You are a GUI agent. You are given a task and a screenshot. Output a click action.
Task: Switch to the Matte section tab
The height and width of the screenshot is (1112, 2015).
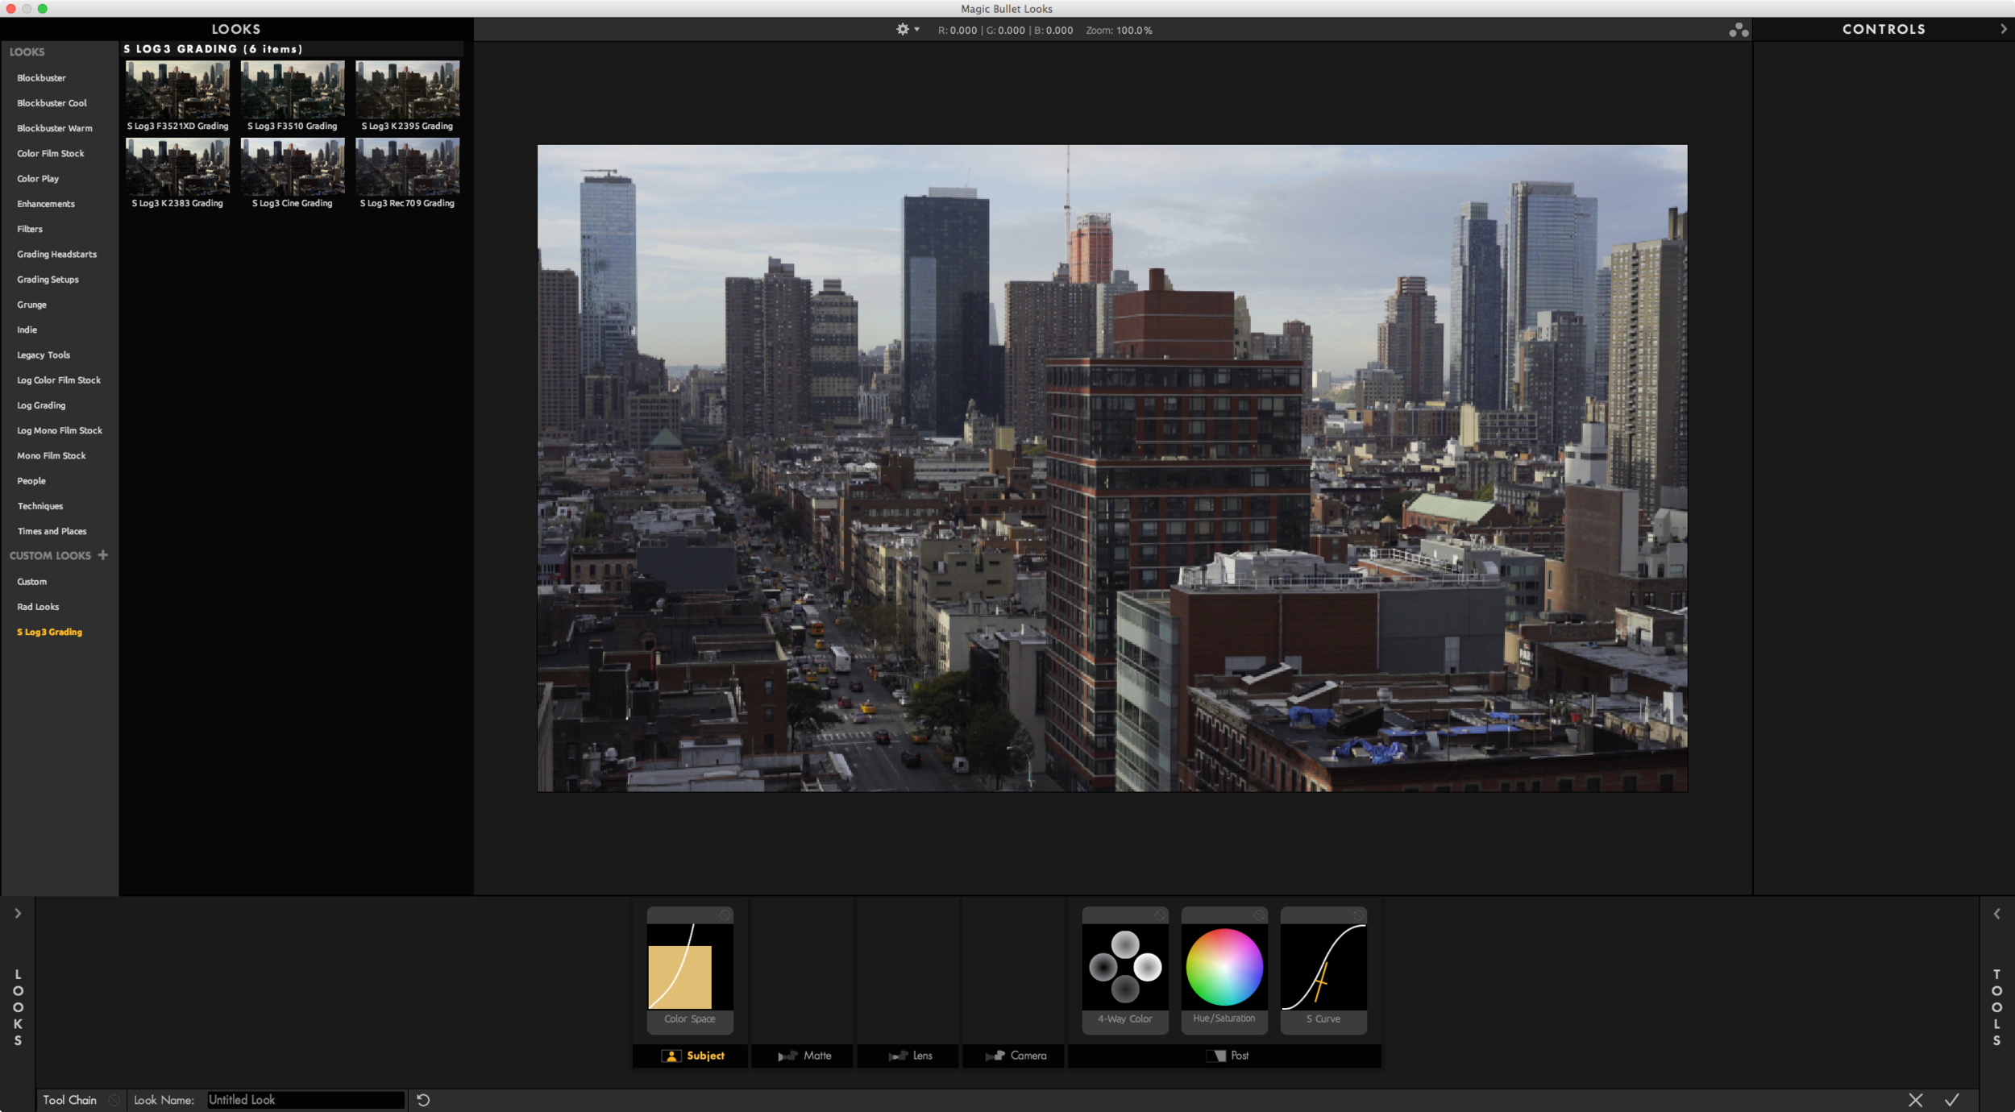pos(804,1056)
